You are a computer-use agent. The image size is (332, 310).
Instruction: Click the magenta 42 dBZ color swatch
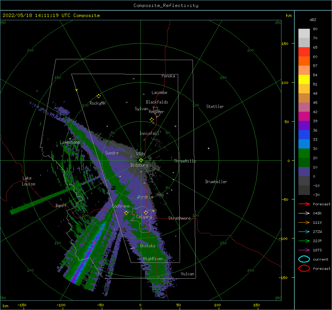click(x=304, y=116)
